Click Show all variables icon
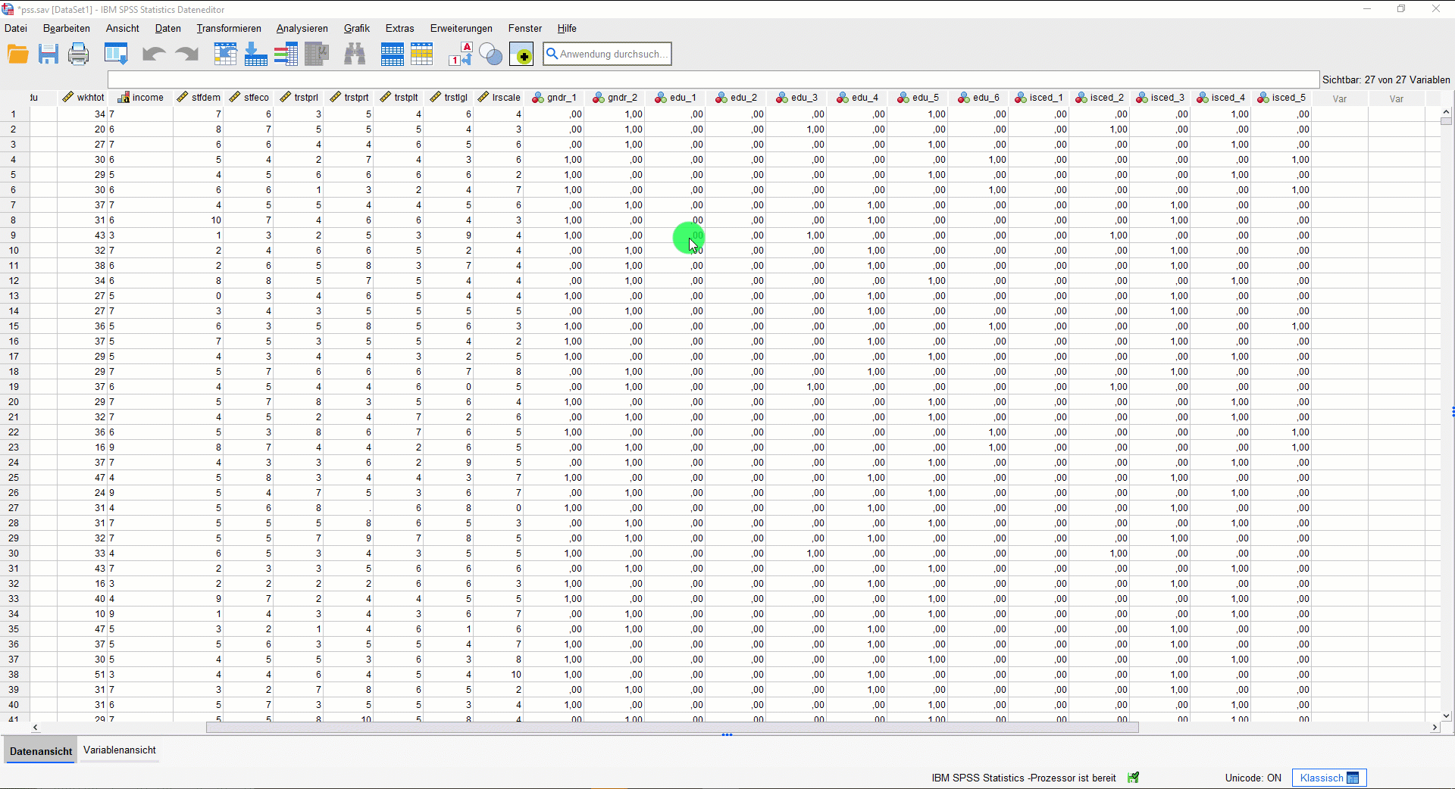Image resolution: width=1455 pixels, height=789 pixels. [x=521, y=55]
